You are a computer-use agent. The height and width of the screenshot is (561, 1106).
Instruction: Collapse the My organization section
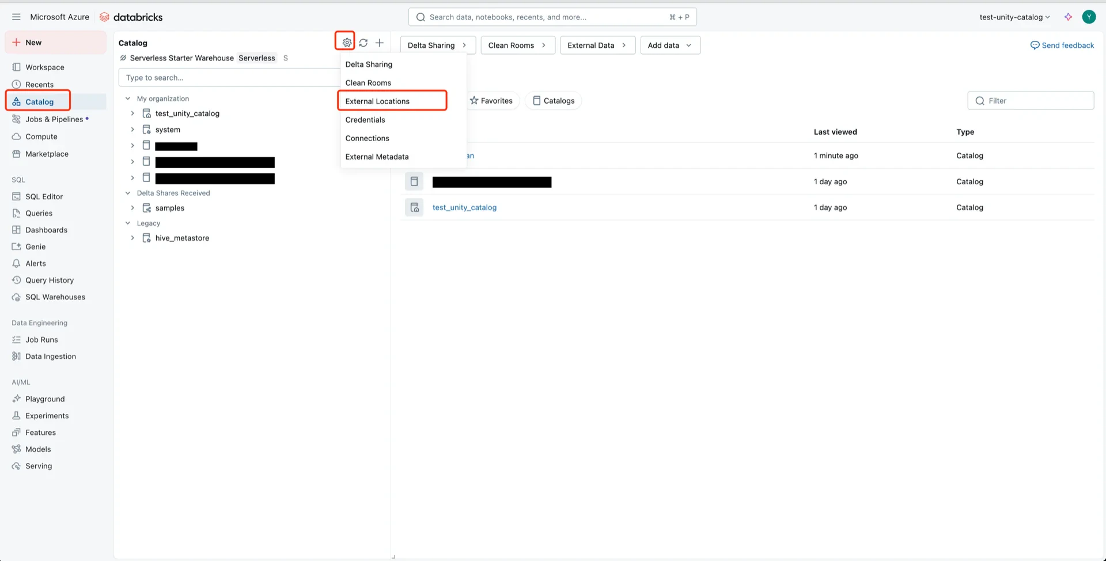click(x=128, y=98)
